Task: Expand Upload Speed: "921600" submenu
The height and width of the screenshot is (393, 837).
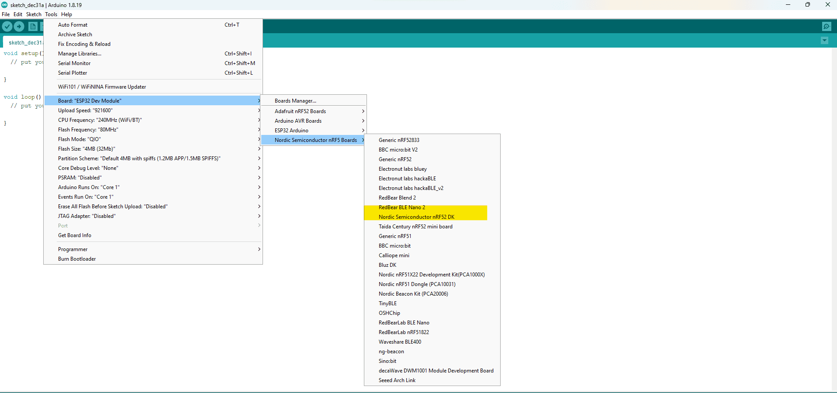Action: [x=153, y=110]
